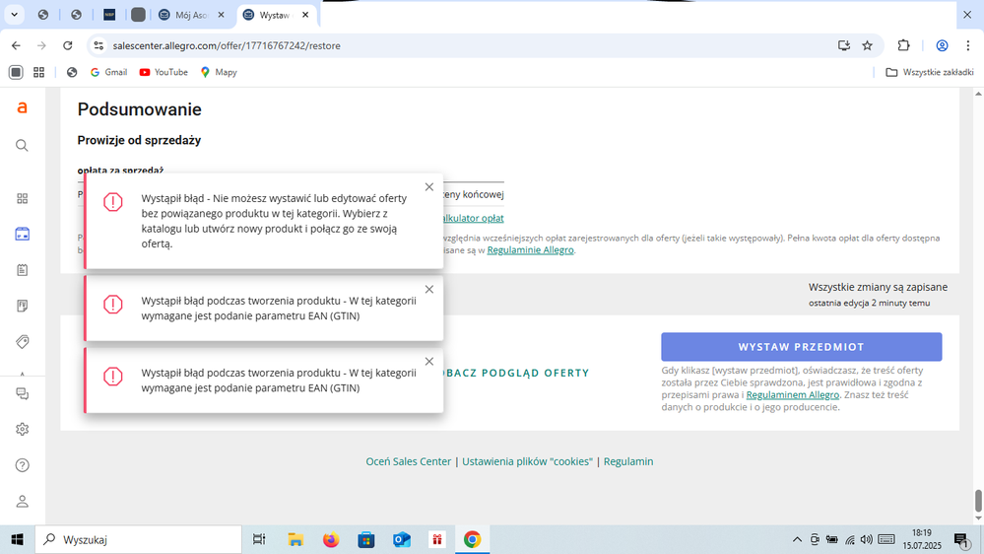Open the Regulaminem Allegro link
The width and height of the screenshot is (984, 554).
792,394
